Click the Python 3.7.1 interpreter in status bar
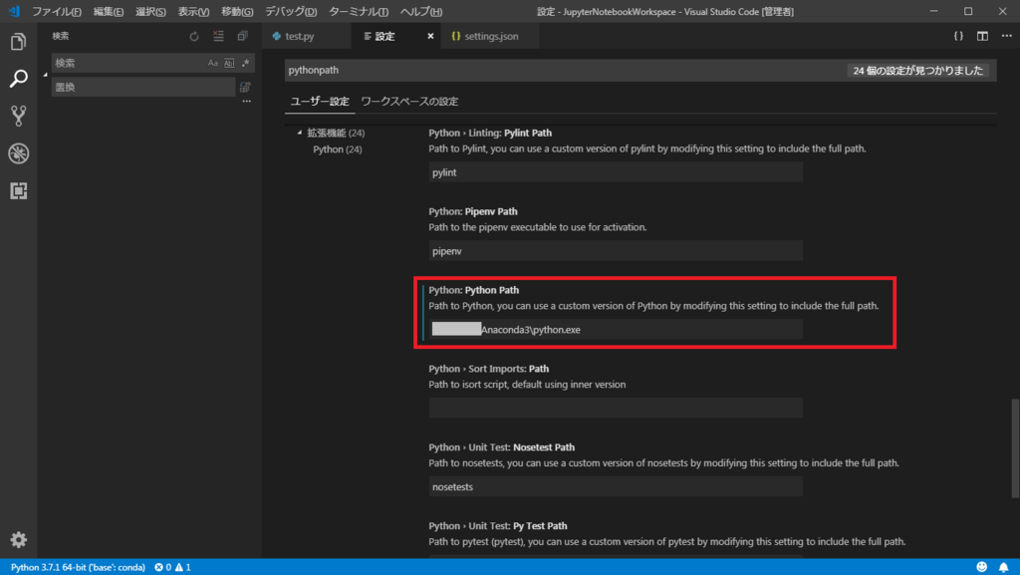The width and height of the screenshot is (1020, 575). 78,567
